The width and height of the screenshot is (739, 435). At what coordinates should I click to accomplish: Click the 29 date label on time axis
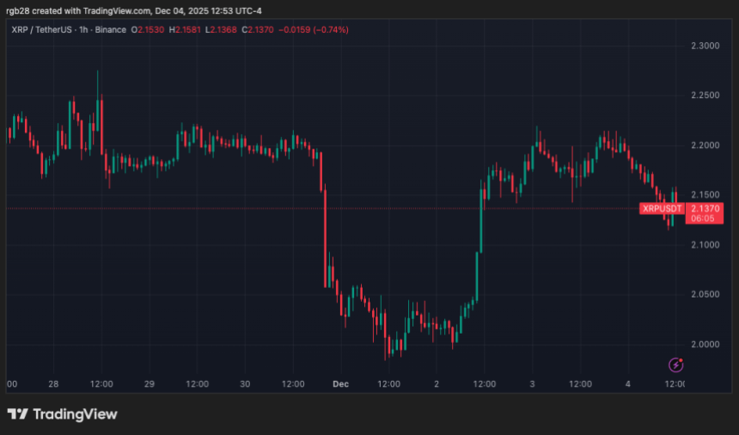point(149,384)
